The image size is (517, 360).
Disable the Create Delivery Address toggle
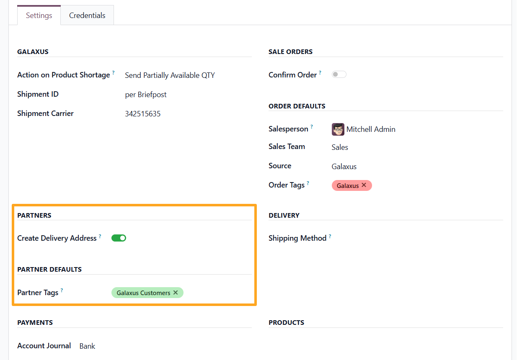(119, 238)
